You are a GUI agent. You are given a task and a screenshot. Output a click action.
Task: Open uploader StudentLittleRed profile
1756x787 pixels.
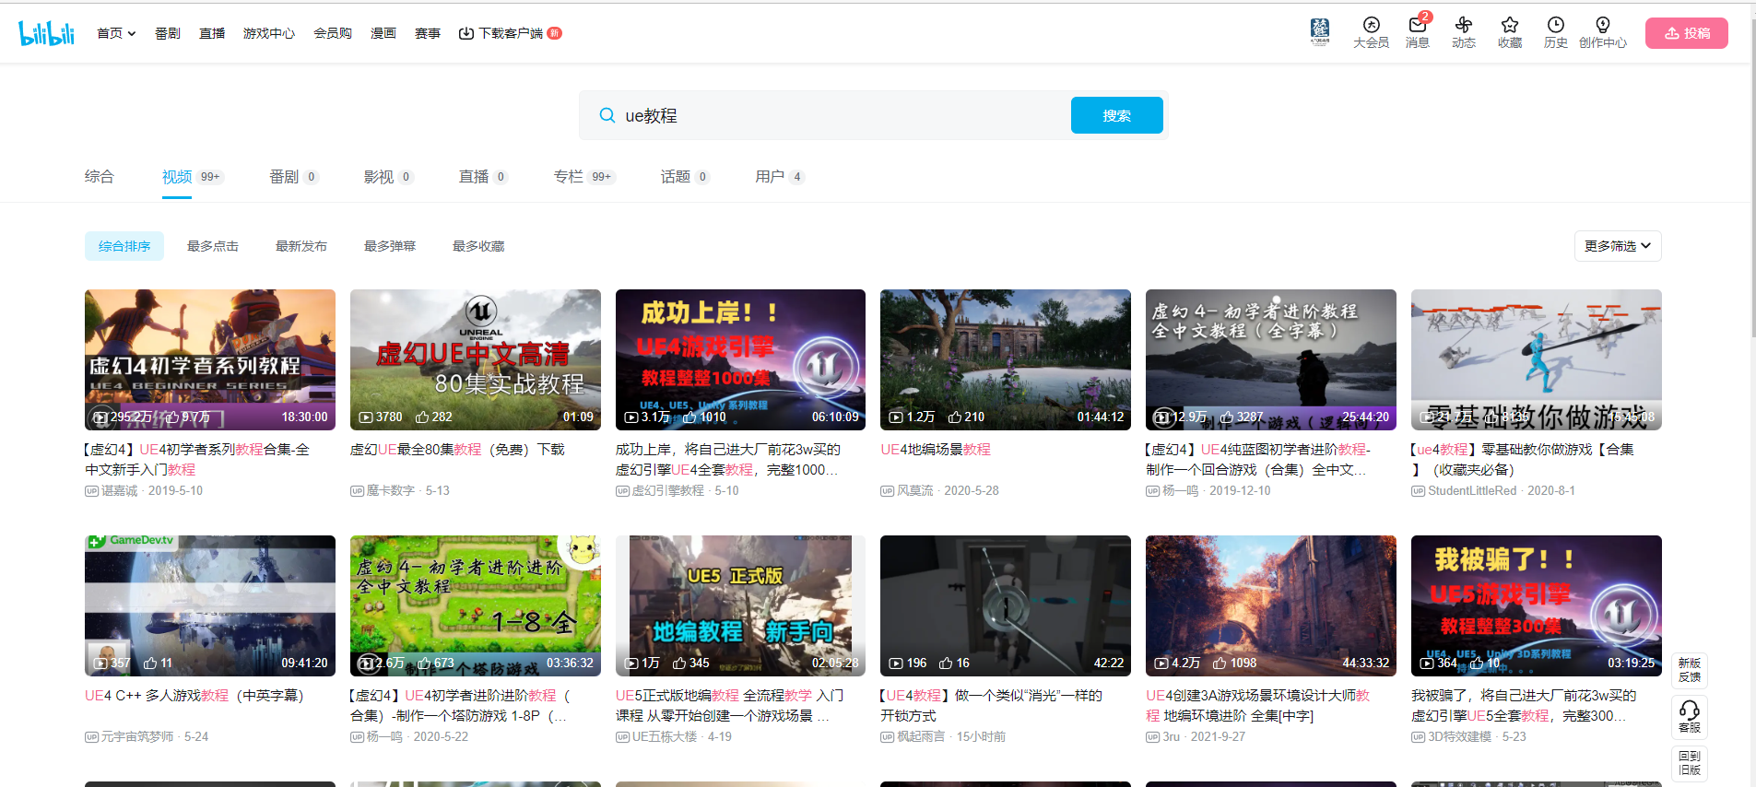pos(1472,491)
